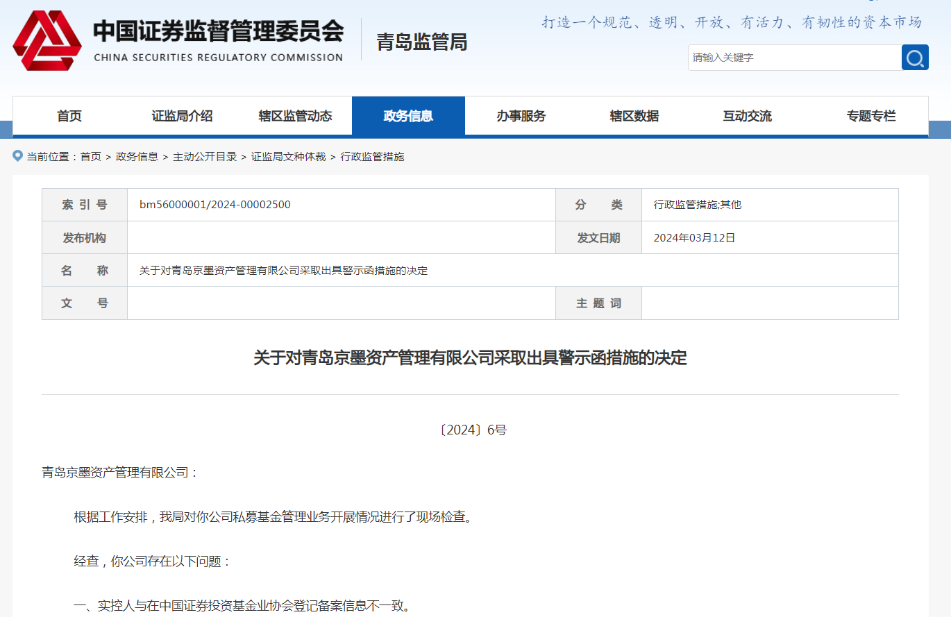Select the 政务信息 active tab
951x617 pixels.
(408, 116)
